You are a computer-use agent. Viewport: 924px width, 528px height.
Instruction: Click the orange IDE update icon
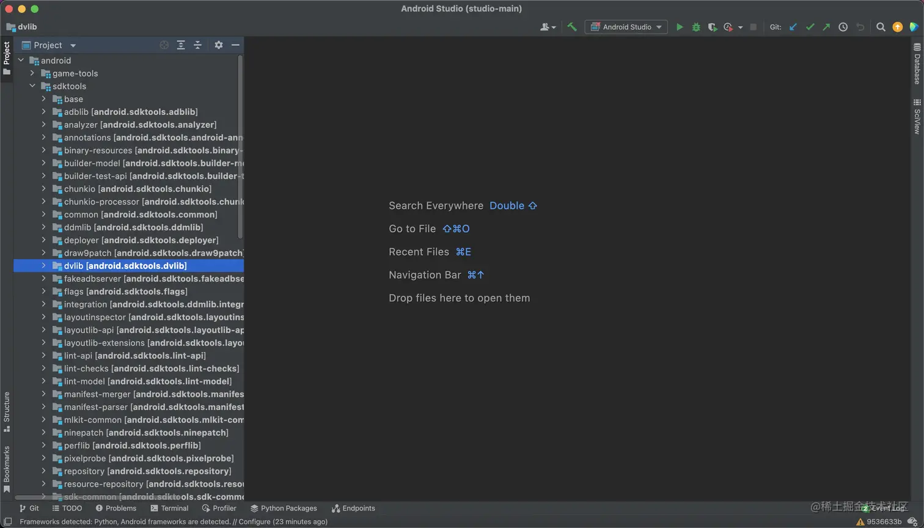tap(898, 27)
